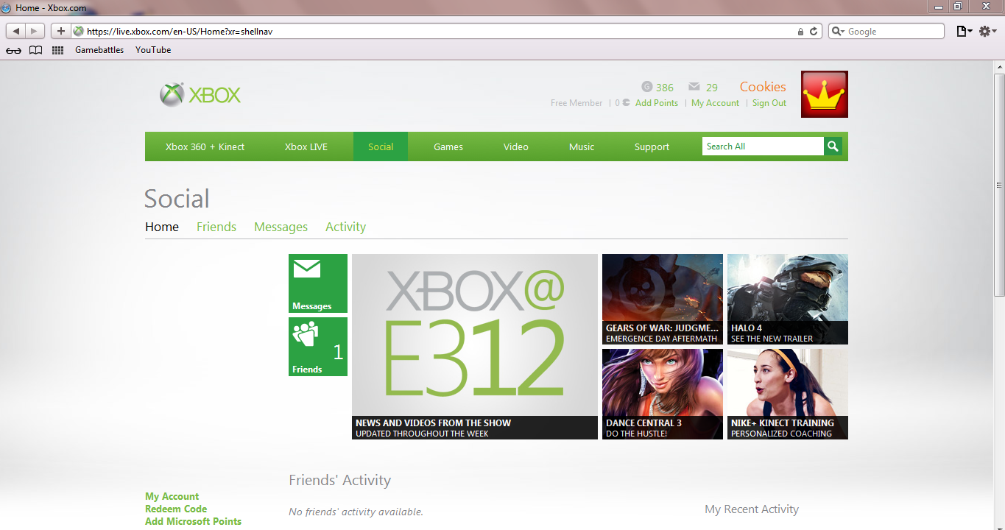Open the Music navigation menu

[582, 146]
